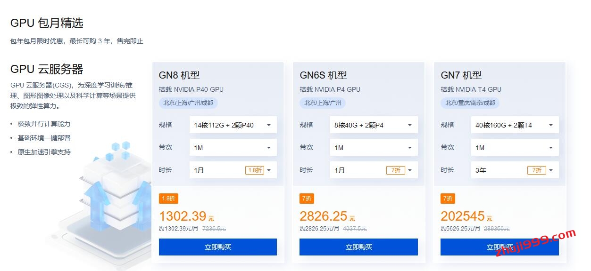Open the GN8 时长 1月 dropdown
Screen dimensions: 591x271
pos(233,170)
